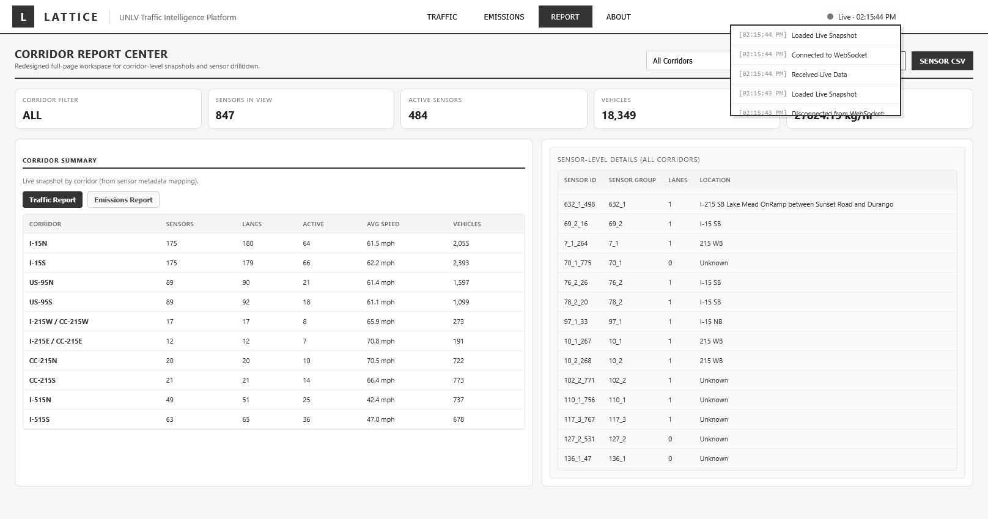The image size is (988, 519).
Task: Click the Active Sensors 484 card
Action: (x=494, y=109)
